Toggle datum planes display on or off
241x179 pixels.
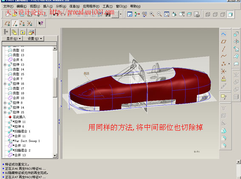pos(7,23)
